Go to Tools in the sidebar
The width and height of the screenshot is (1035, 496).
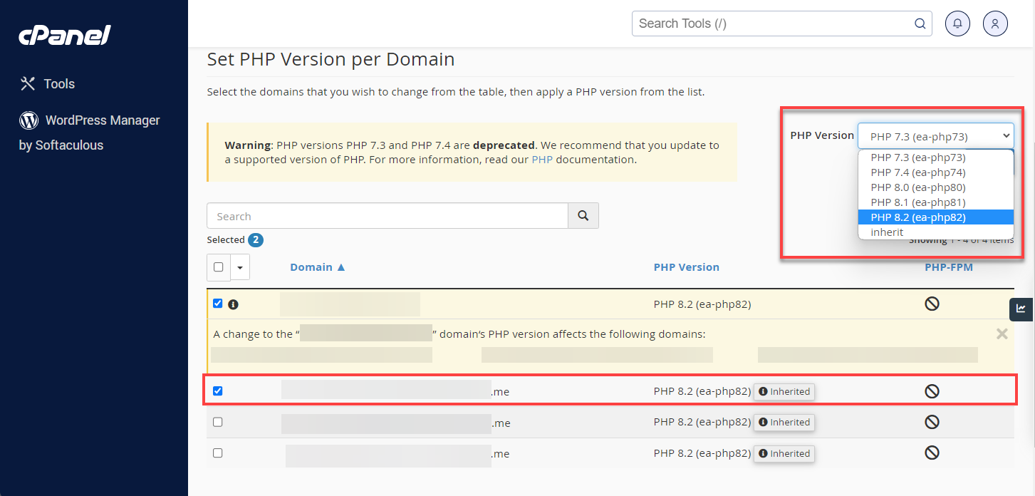pyautogui.click(x=58, y=83)
